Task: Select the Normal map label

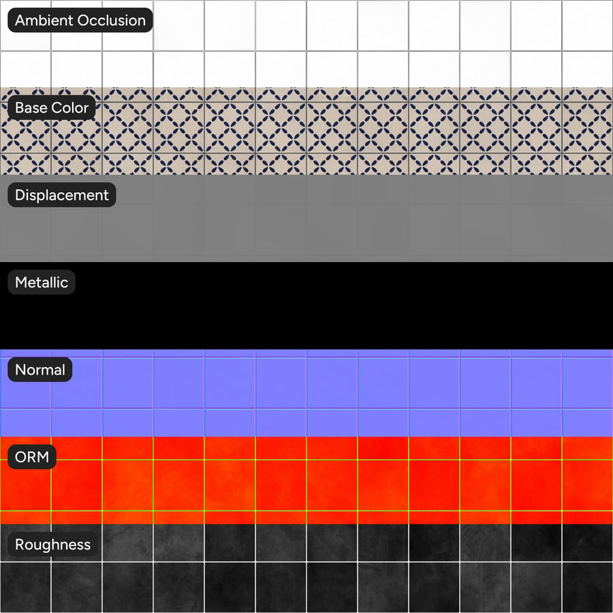Action: [40, 369]
